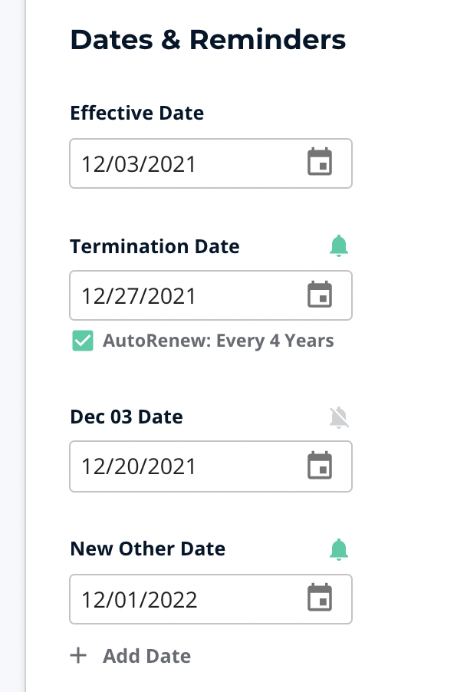This screenshot has height=692, width=457.
Task: Click the Effective Date label
Action: 137,113
